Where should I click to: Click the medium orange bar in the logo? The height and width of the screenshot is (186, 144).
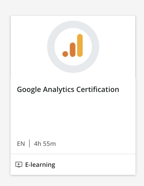pos(73,50)
